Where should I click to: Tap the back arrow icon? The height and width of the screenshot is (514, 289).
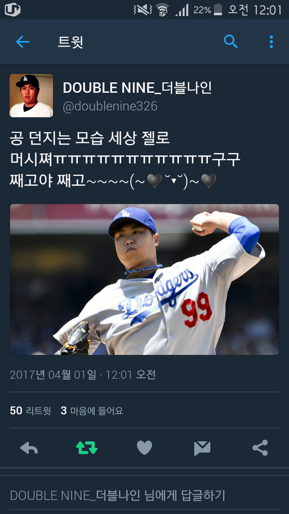coord(23,42)
